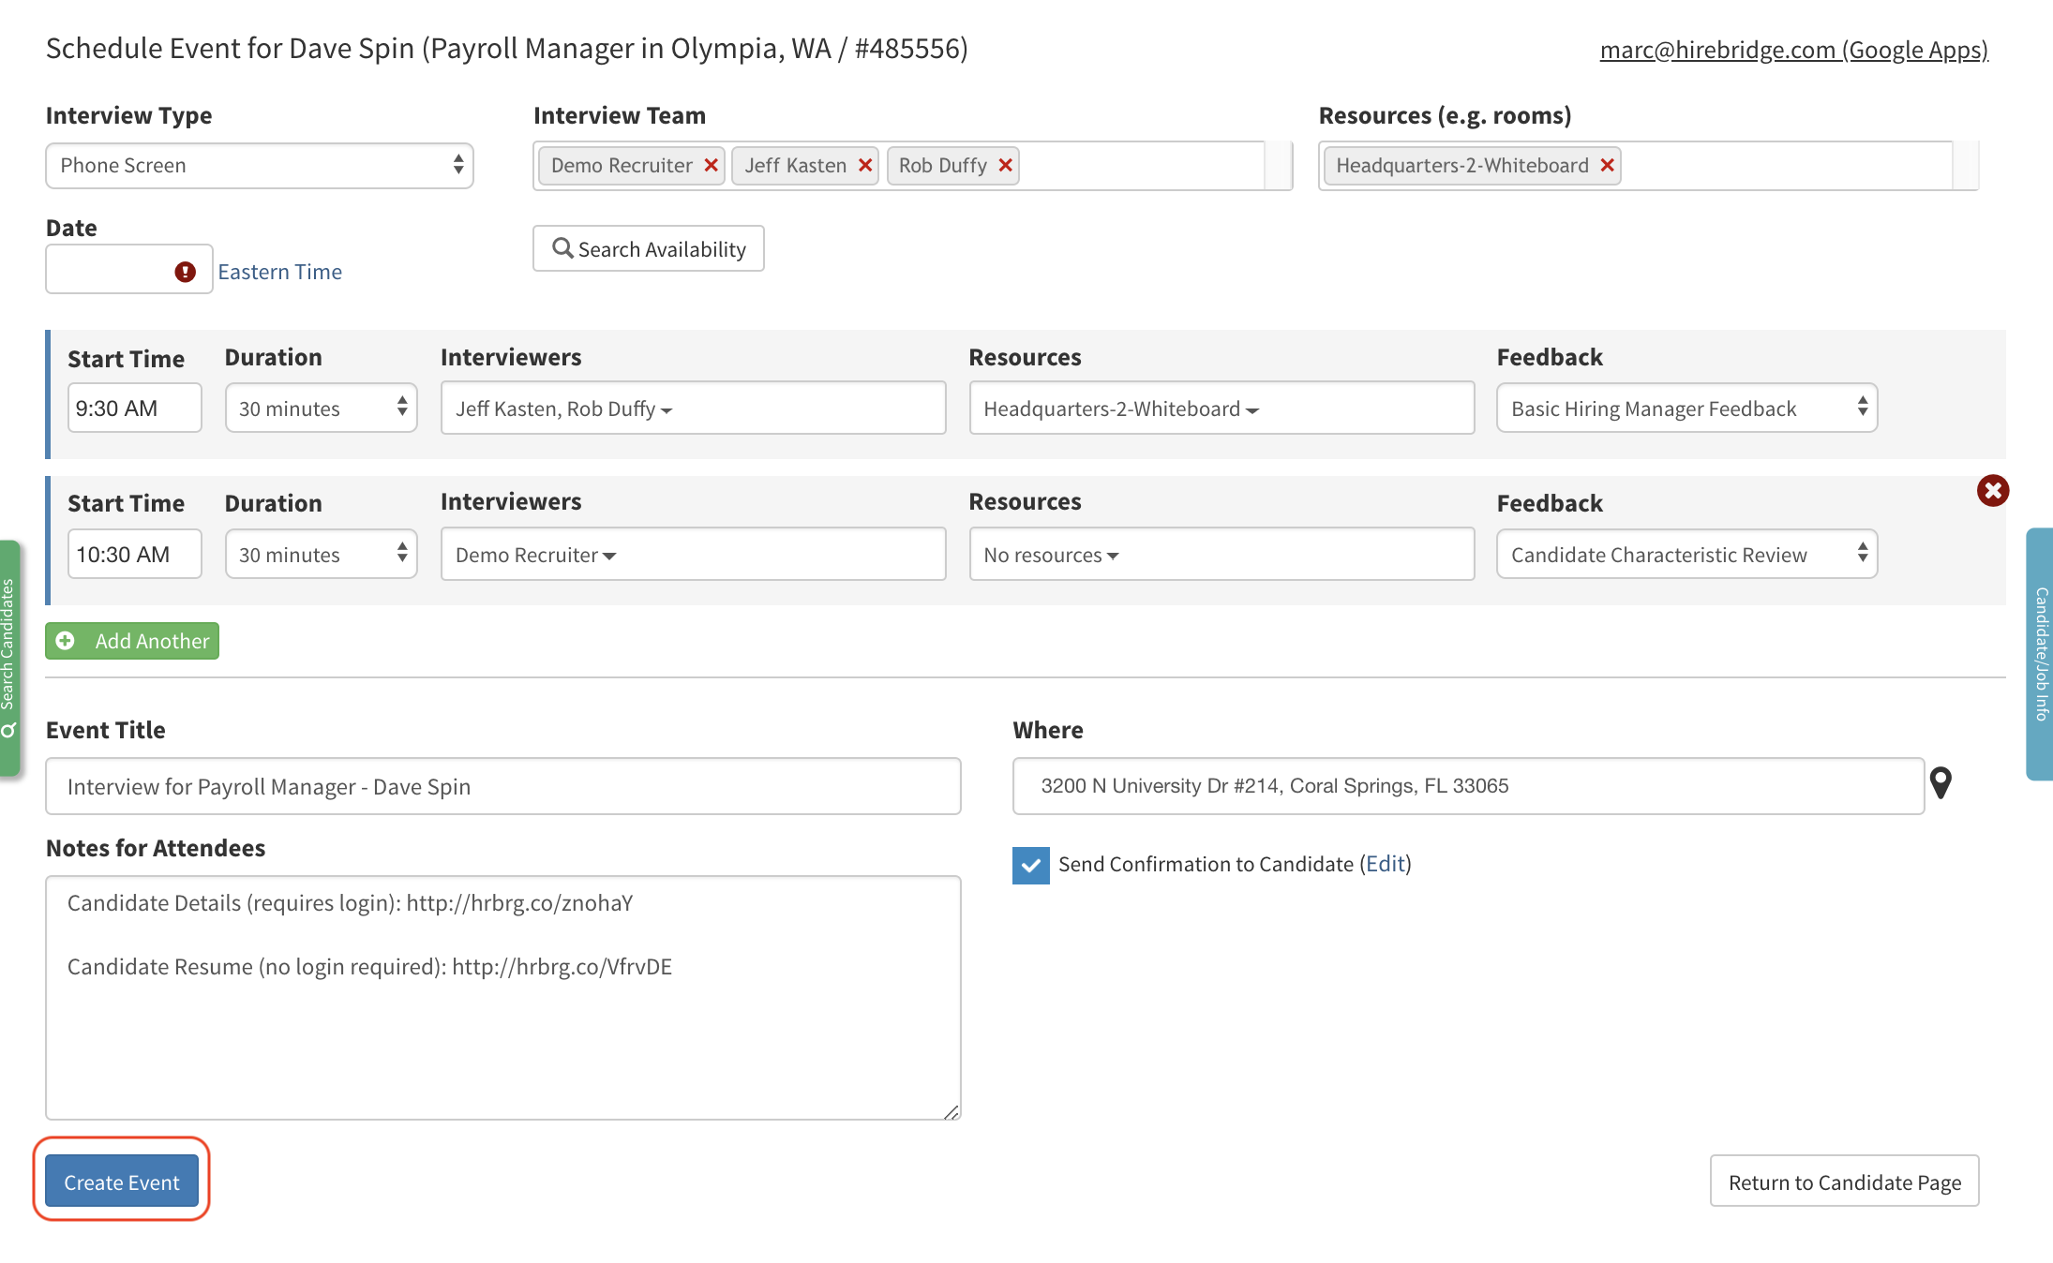Click the red date error icon

(185, 272)
